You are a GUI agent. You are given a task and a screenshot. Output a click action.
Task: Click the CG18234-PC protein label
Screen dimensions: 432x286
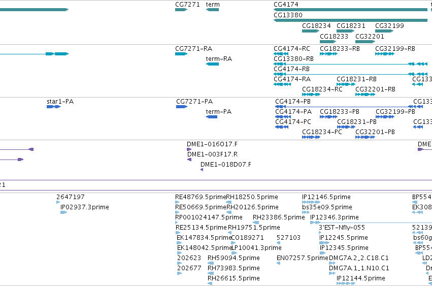322,133
